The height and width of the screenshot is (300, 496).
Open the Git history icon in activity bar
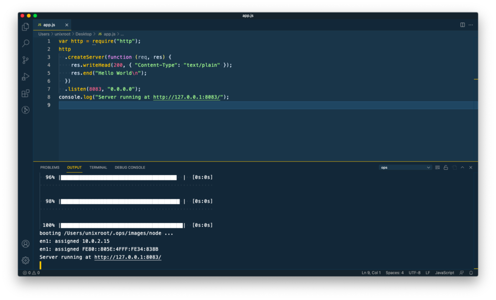tap(26, 110)
